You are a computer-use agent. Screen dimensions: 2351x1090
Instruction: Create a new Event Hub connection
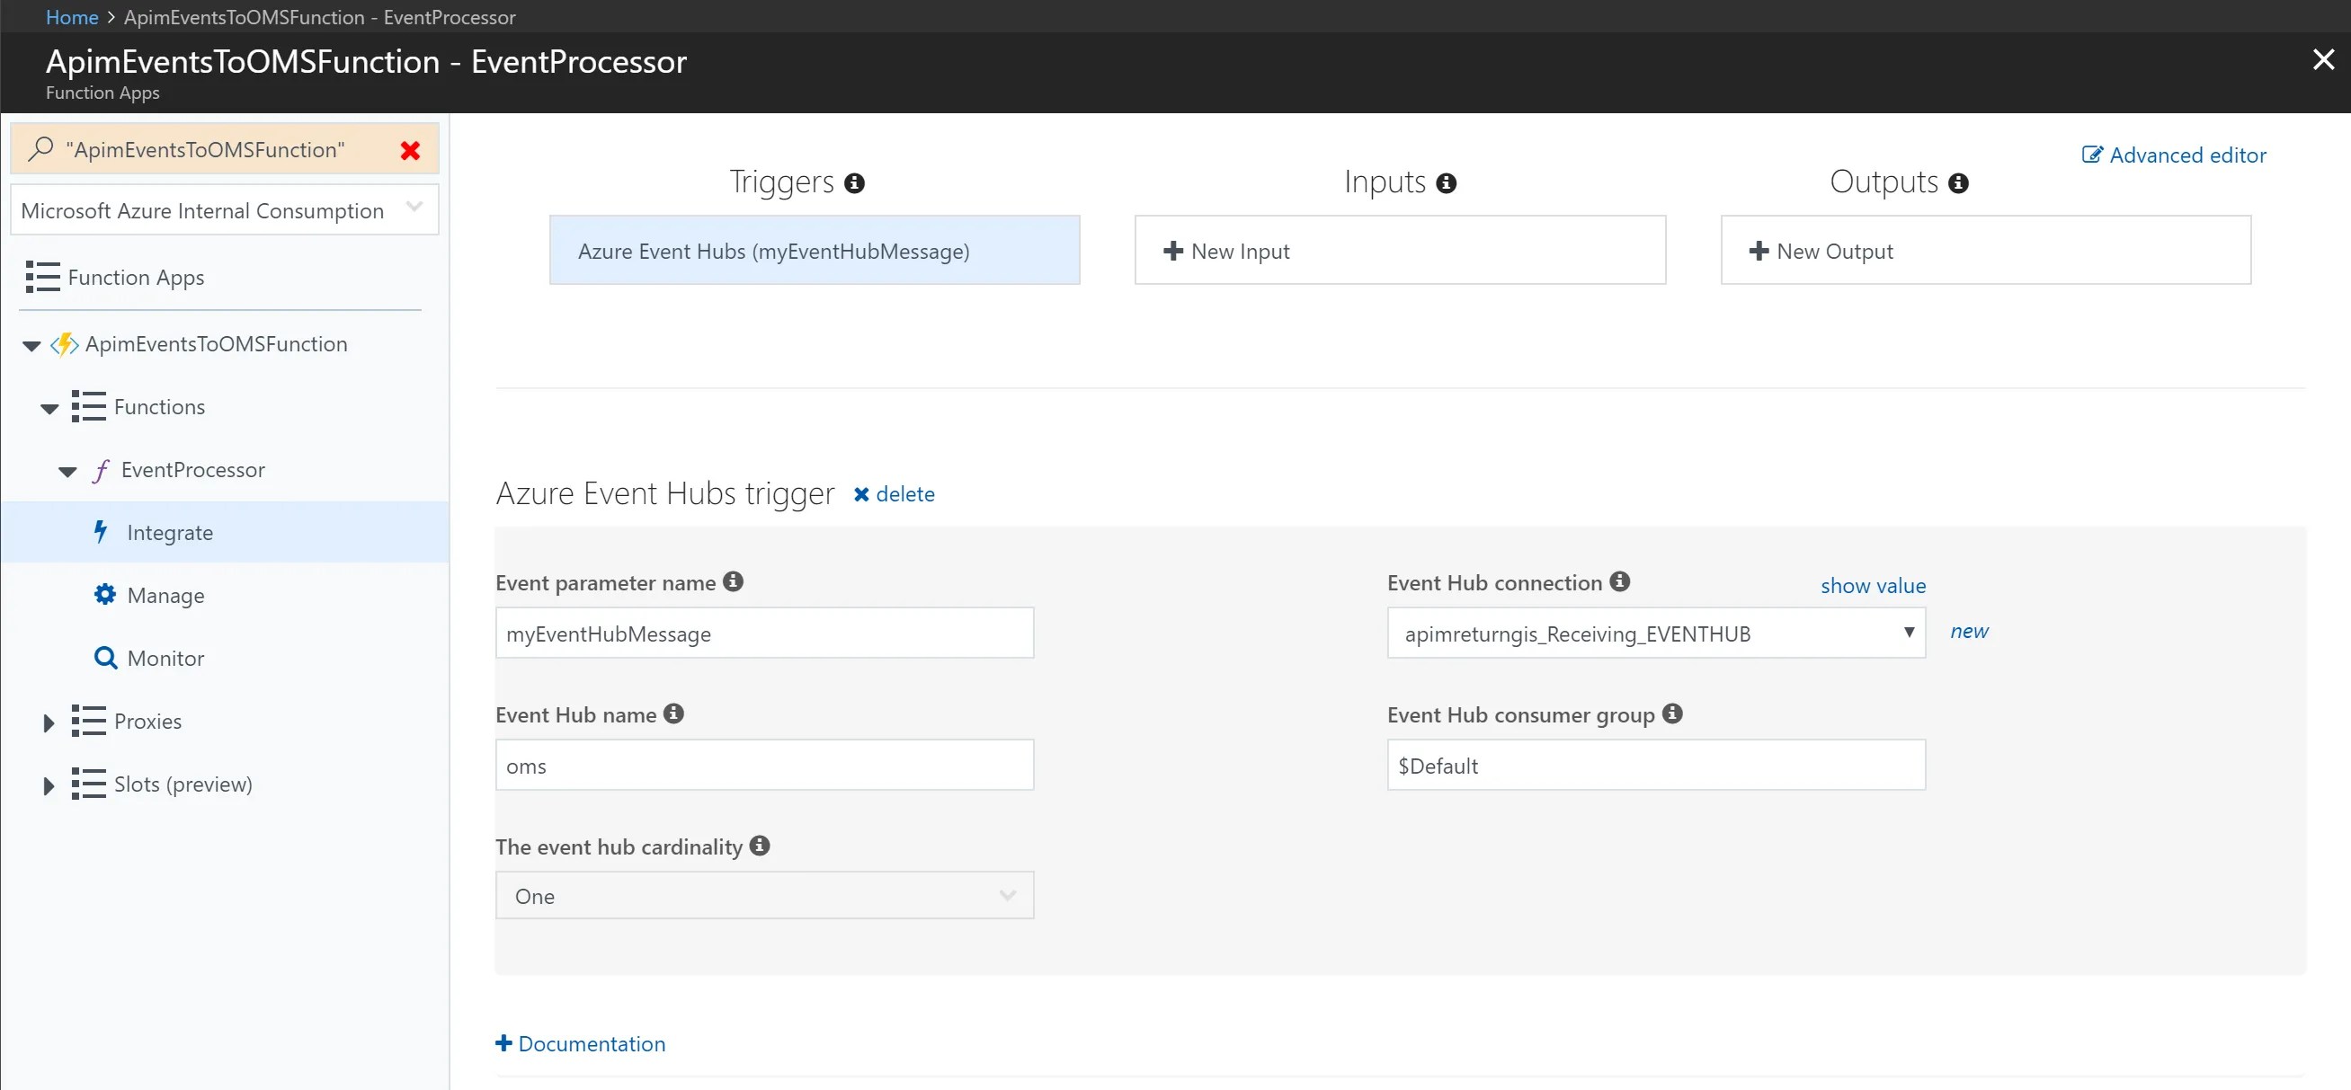coord(1969,631)
